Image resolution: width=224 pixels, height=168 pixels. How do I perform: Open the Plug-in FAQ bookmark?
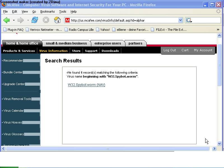[x=13, y=30]
